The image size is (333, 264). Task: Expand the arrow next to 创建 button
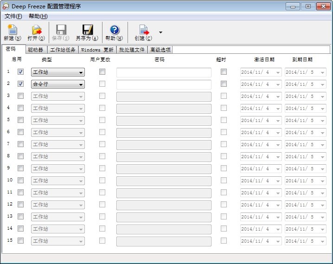pyautogui.click(x=160, y=32)
